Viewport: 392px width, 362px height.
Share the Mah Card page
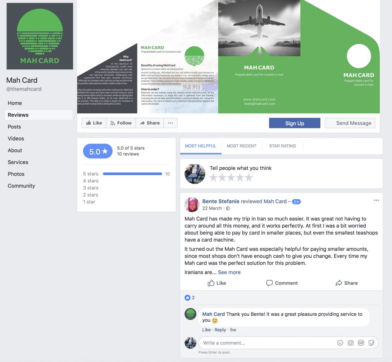(150, 123)
